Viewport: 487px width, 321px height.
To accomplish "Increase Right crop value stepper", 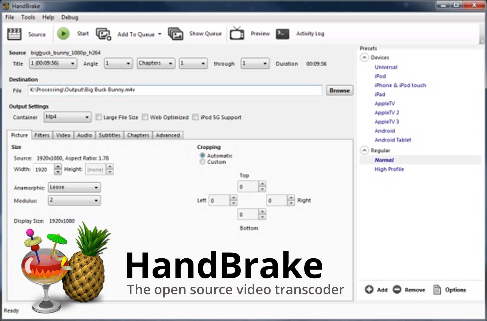I will [291, 197].
